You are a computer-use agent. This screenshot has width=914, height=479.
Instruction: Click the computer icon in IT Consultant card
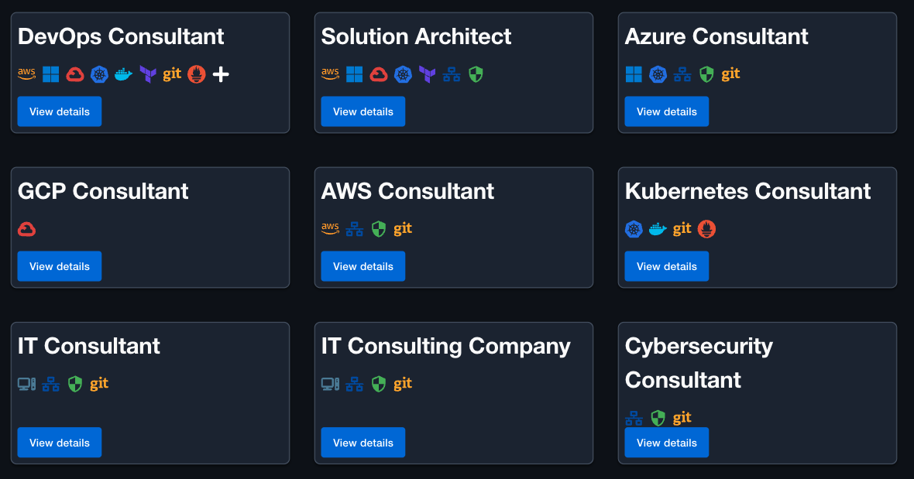click(27, 384)
